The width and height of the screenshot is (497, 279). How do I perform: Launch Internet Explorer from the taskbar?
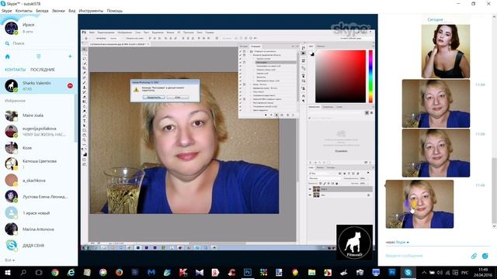coord(71,272)
